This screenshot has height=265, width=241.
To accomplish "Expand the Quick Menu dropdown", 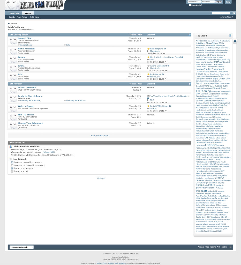I will point(35,17).
